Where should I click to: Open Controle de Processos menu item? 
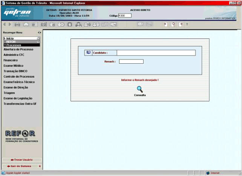coord(19,77)
